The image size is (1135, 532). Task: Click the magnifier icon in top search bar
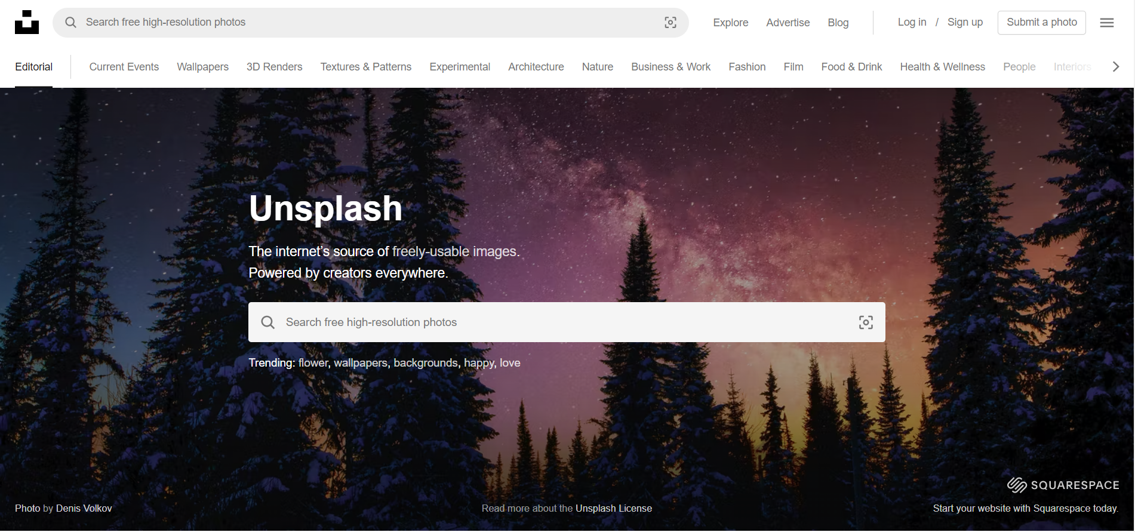click(x=70, y=22)
